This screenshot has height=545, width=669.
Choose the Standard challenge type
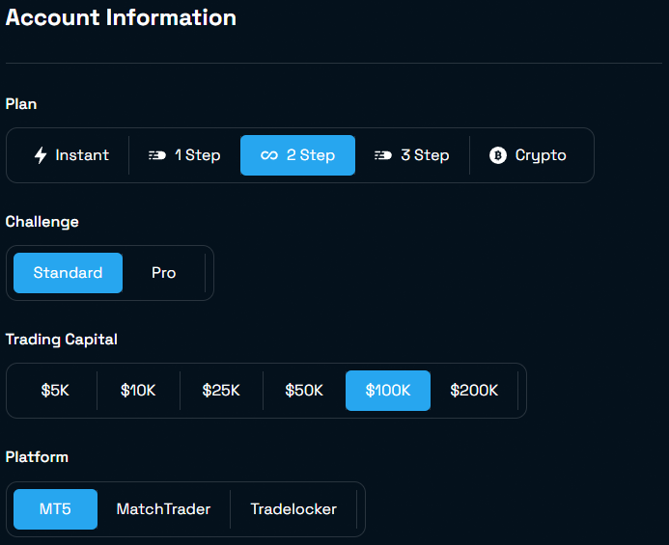tap(68, 273)
